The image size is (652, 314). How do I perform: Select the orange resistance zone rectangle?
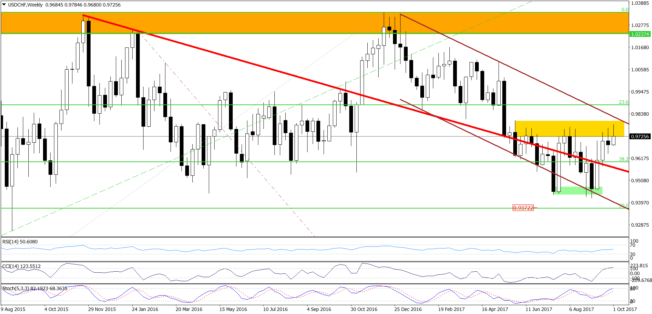314,23
